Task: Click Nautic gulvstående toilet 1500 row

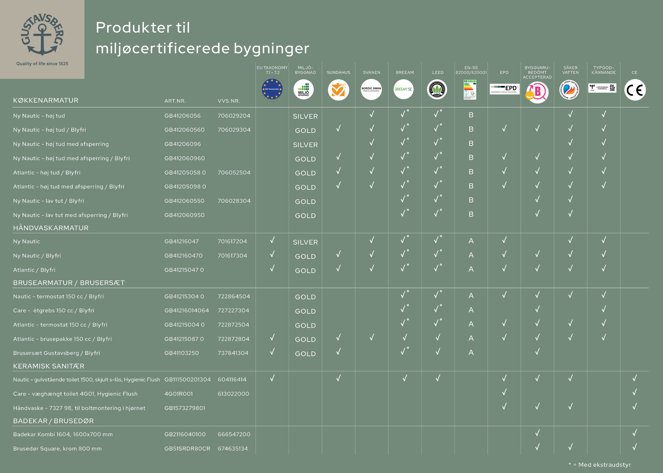Action: click(x=87, y=379)
